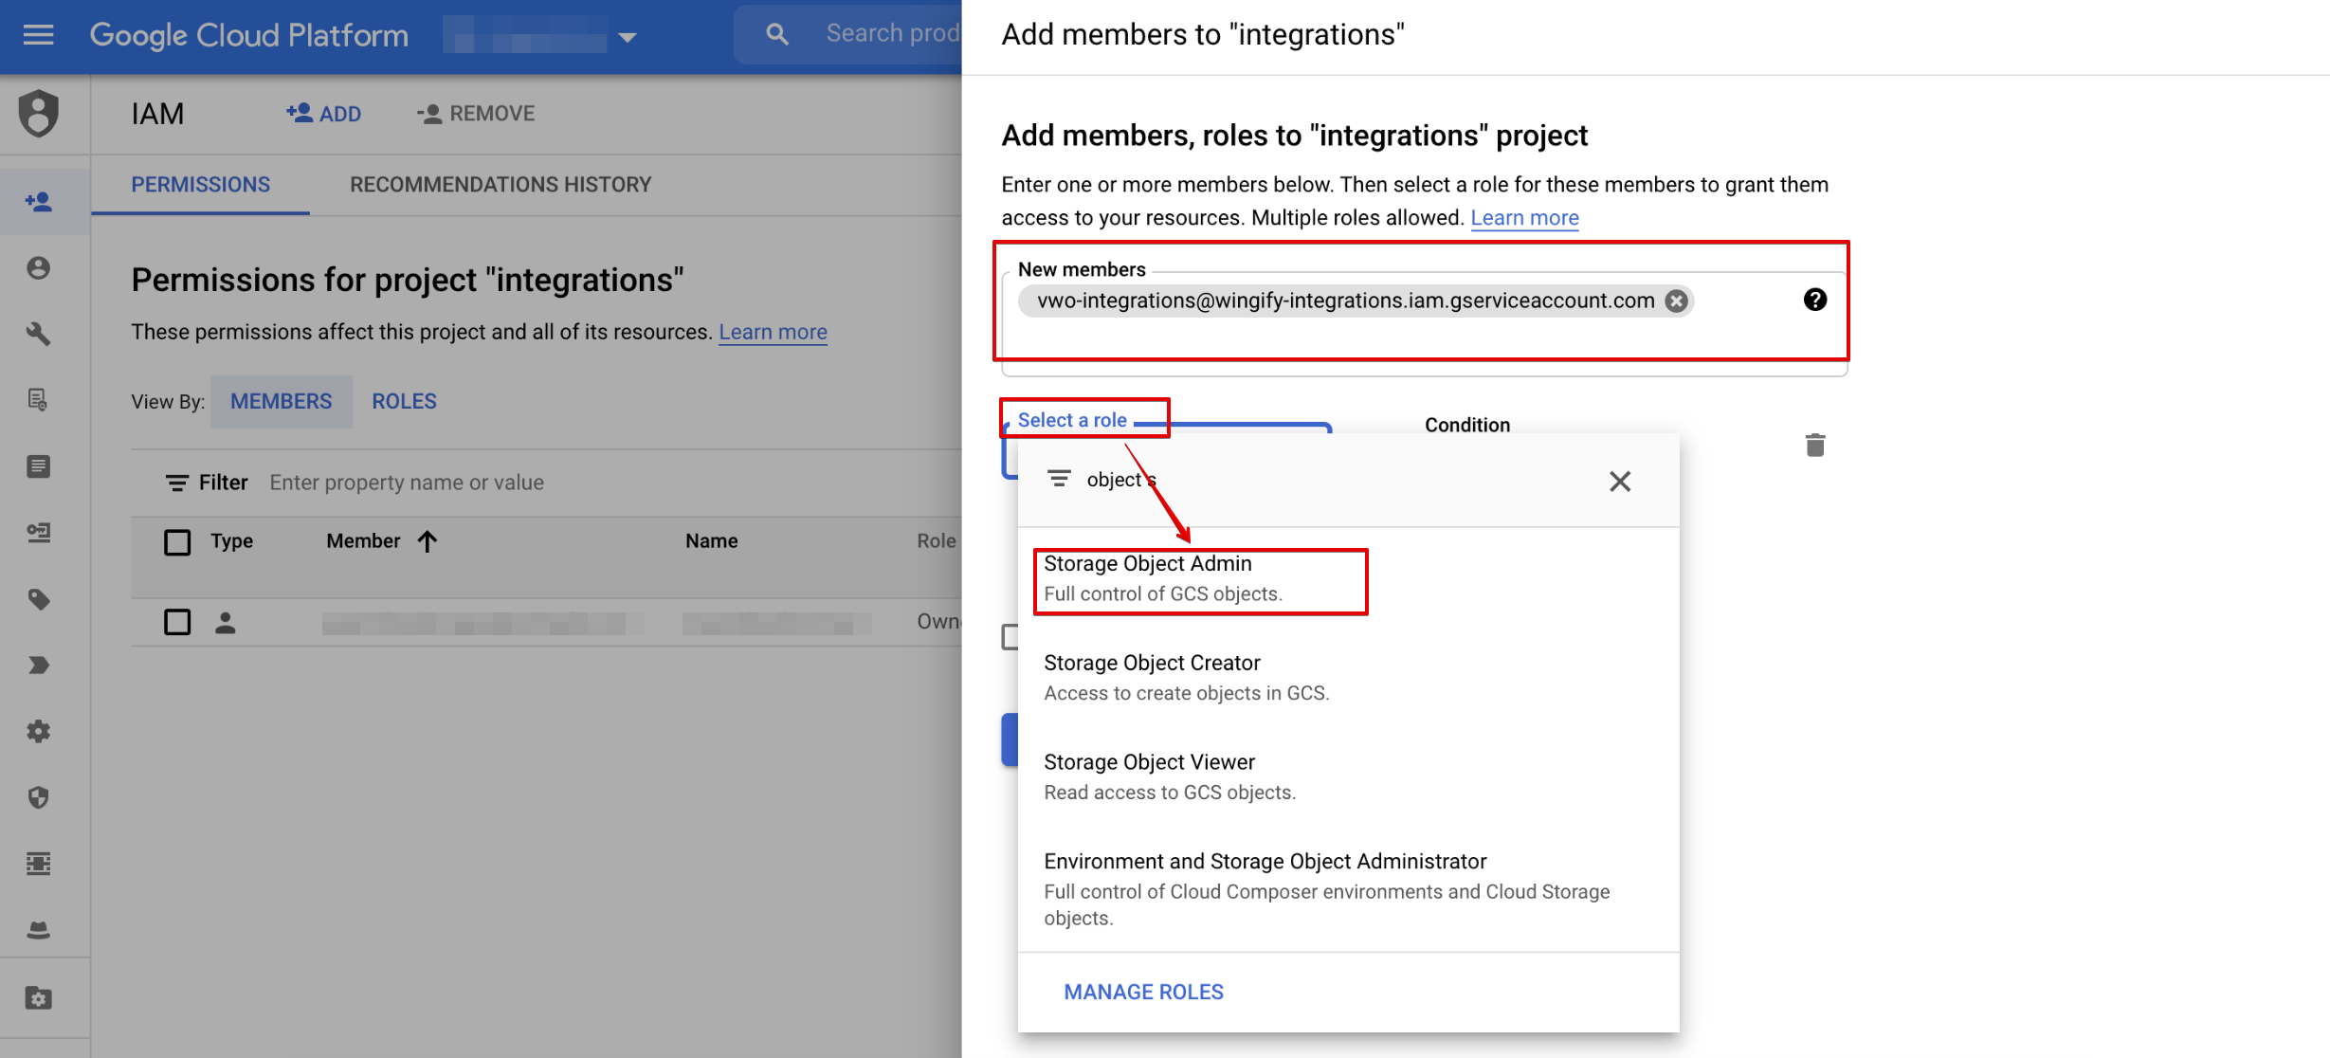2330x1058 pixels.
Task: Open the settings gear sidebar icon
Action: coord(38,732)
